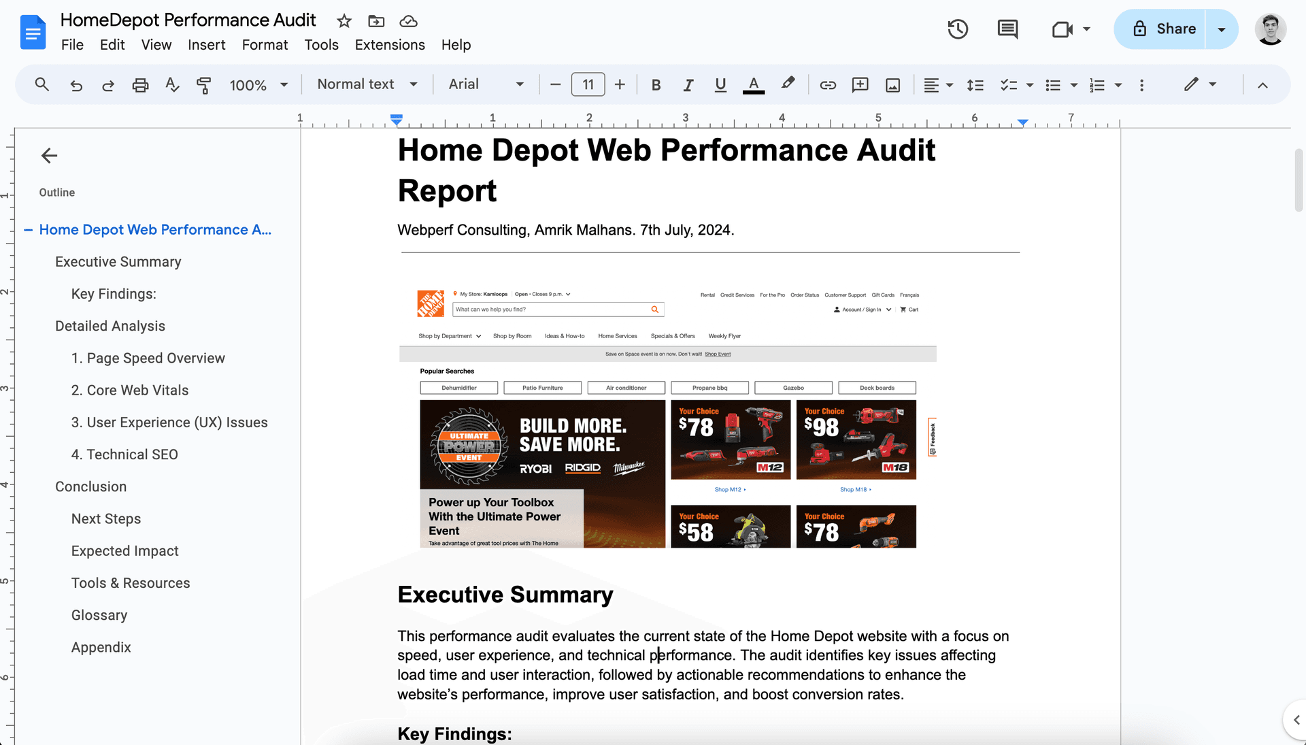
Task: Star this document
Action: click(x=344, y=21)
